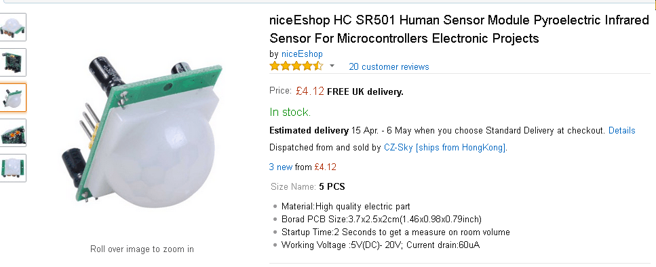The height and width of the screenshot is (267, 656).
Task: Click the £4.12 in new offers line
Action: pyautogui.click(x=325, y=167)
